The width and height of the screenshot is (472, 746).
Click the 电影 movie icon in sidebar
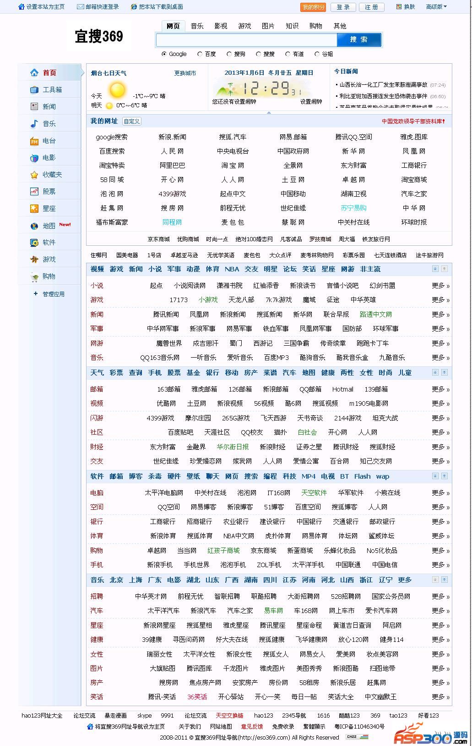34,158
